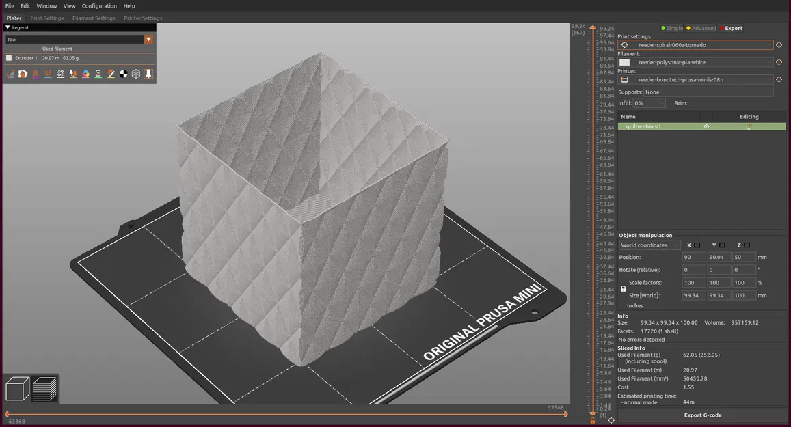The image size is (791, 427).
Task: Toggle the shells display cube icon
Action: (x=135, y=73)
